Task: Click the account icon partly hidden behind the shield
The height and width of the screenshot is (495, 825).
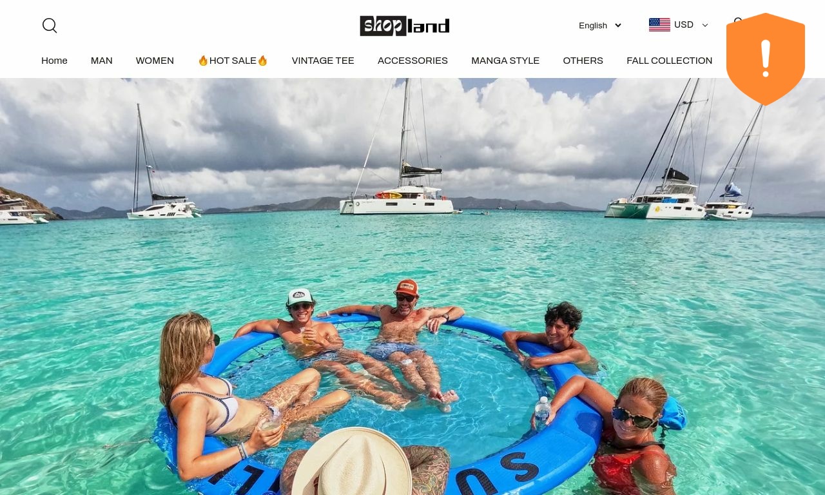Action: coord(738,23)
